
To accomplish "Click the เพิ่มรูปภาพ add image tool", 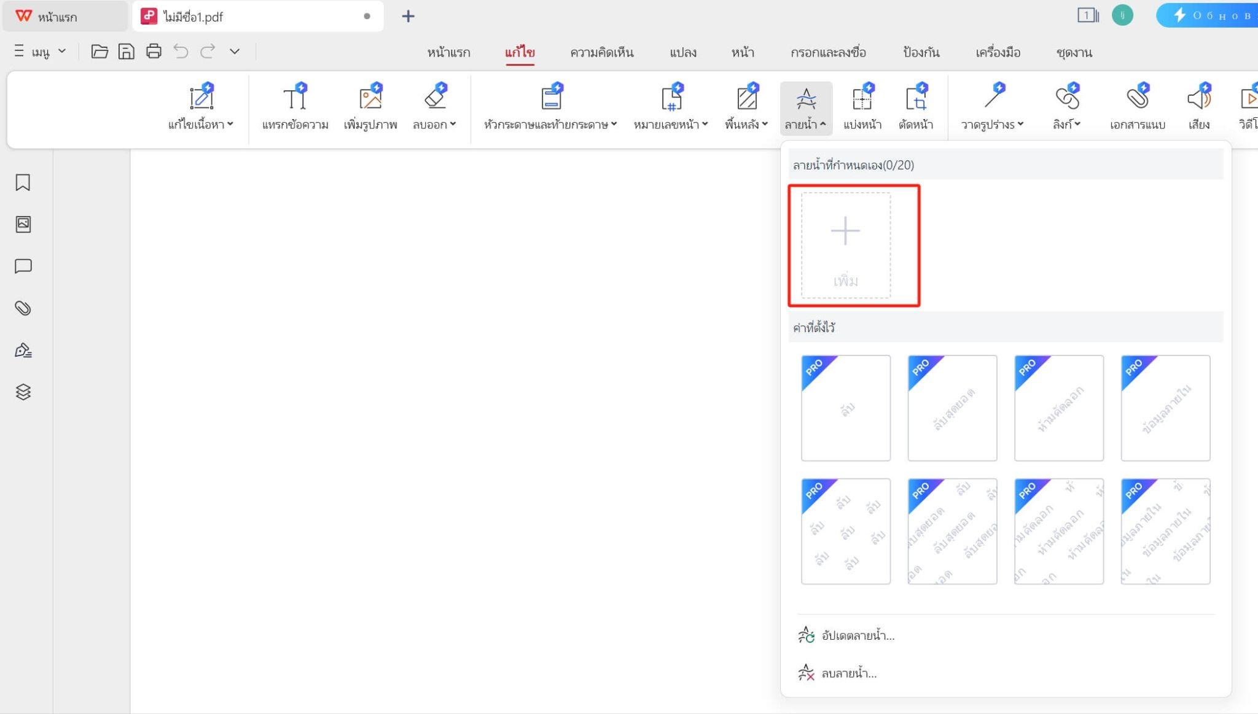I will [x=370, y=107].
